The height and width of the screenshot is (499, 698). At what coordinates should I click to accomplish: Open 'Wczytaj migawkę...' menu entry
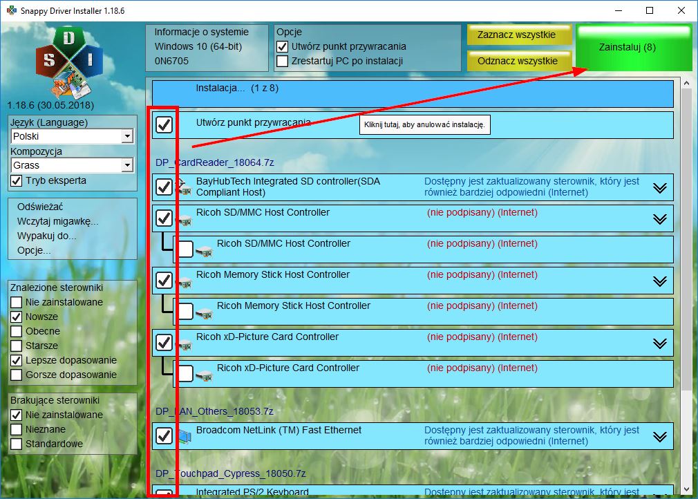(58, 221)
